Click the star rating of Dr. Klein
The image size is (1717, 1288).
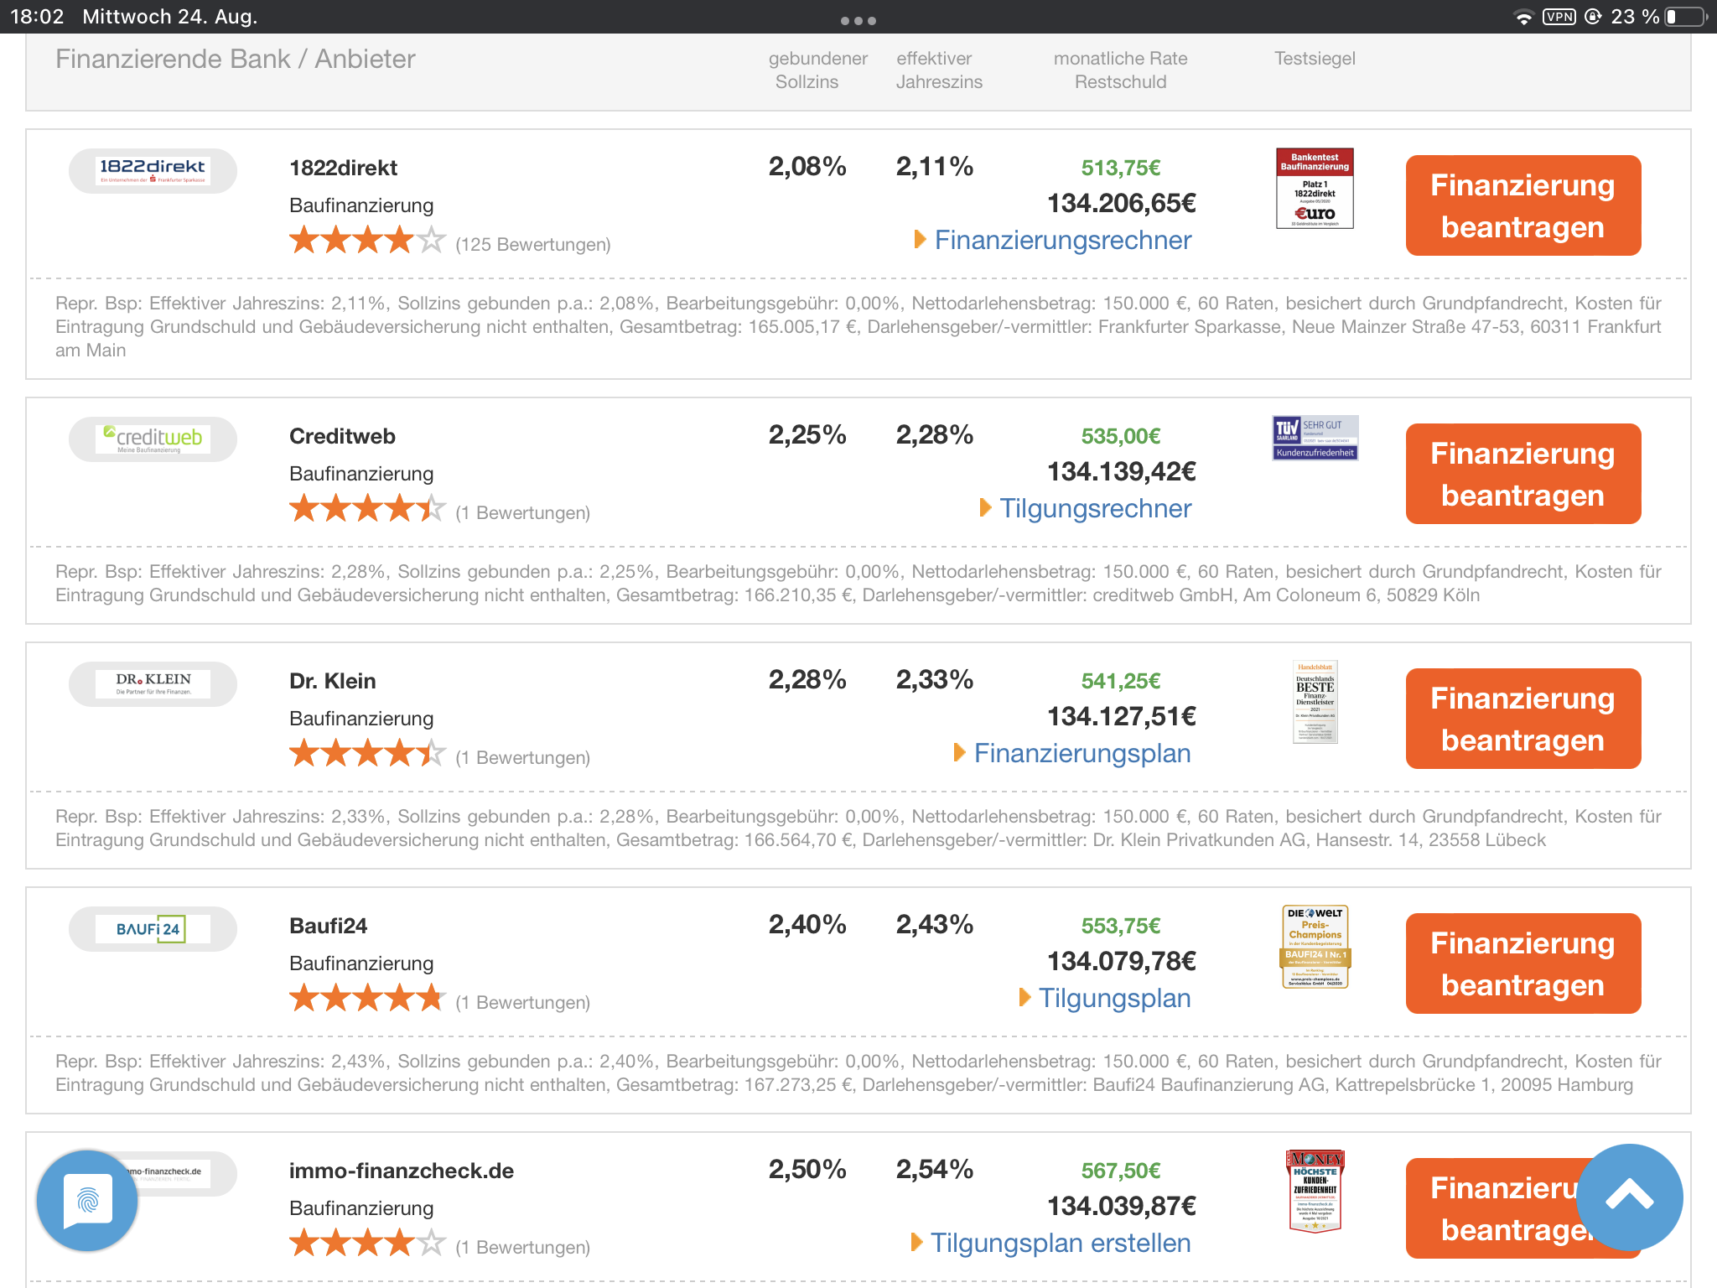367,754
